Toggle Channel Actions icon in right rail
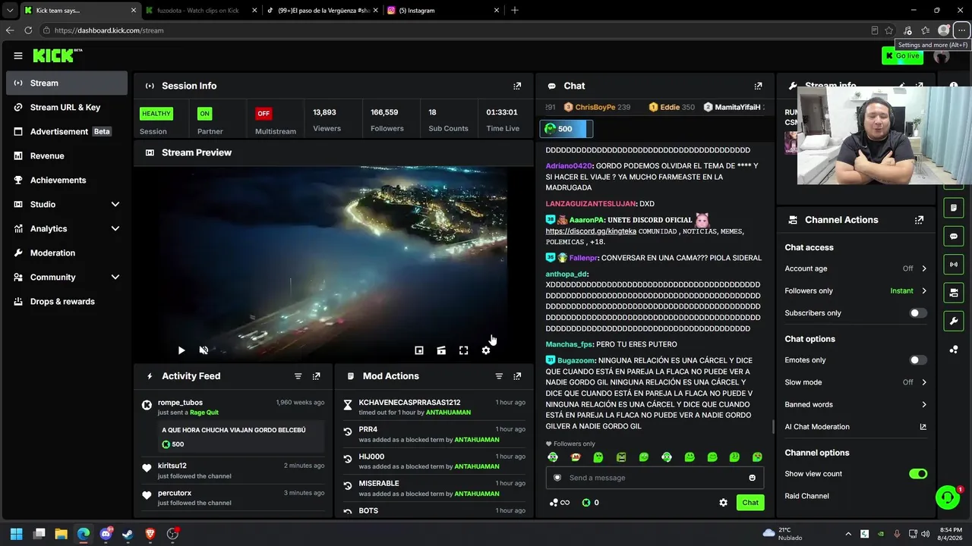972x546 pixels. (954, 293)
